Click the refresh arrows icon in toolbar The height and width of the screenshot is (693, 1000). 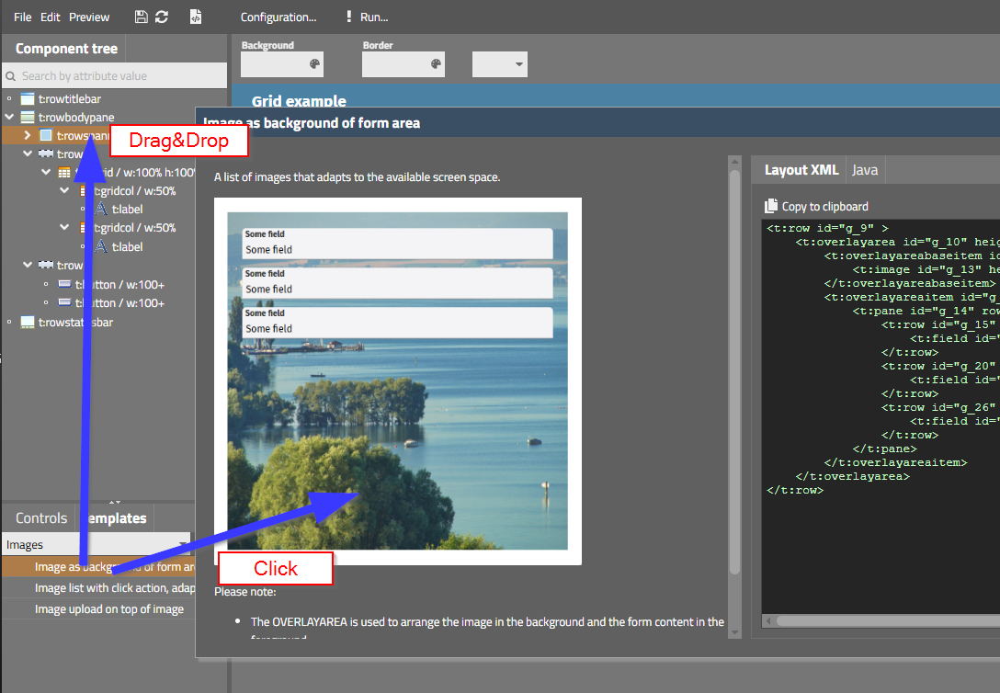(162, 17)
